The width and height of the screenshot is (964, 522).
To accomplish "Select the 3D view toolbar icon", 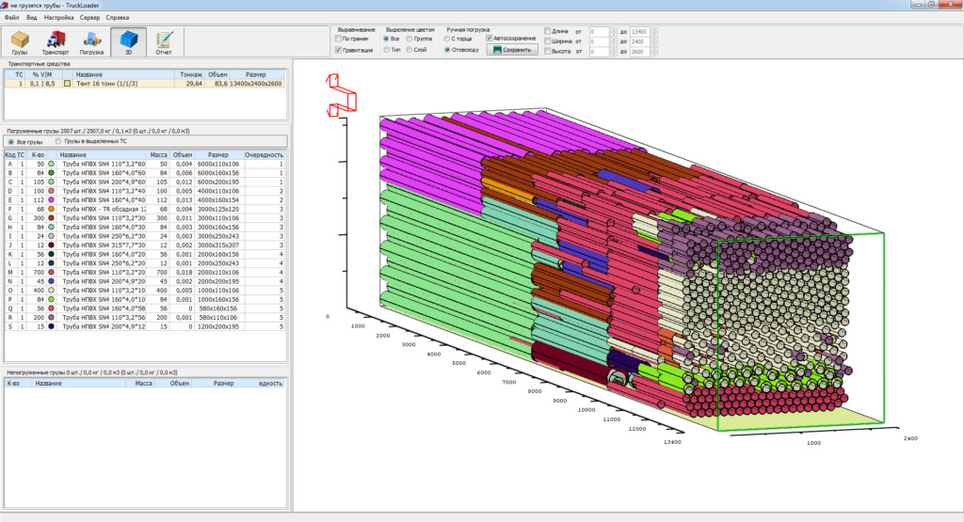I will coord(128,40).
